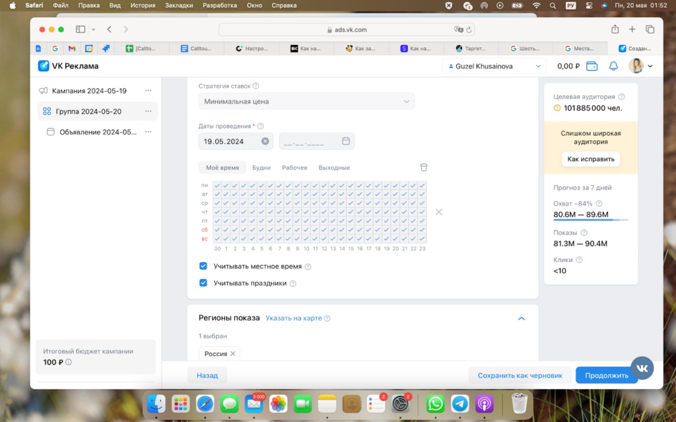Viewport: 676px width, 422px height.
Task: Open options for Кампания 2024-05-19
Action: click(149, 90)
